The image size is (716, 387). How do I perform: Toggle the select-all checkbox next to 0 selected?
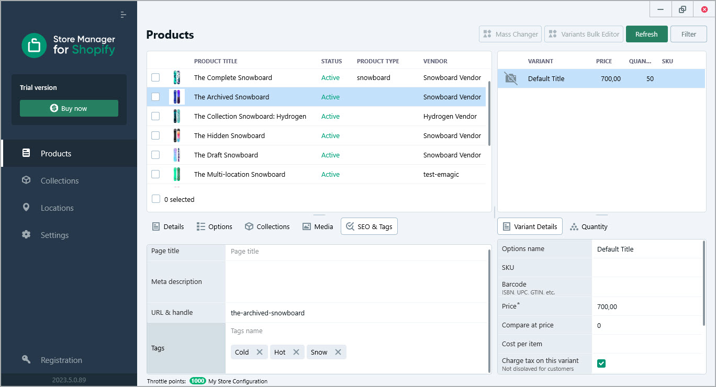coord(155,199)
